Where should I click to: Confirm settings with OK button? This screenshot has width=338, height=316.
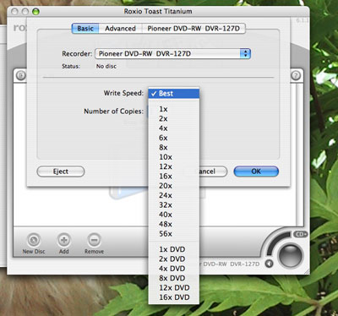[256, 172]
